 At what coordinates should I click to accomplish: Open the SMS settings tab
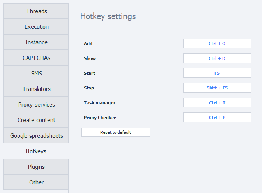point(36,74)
